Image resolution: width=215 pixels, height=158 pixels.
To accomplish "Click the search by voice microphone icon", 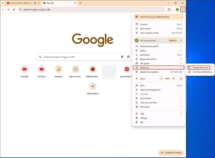I will (x=122, y=57).
